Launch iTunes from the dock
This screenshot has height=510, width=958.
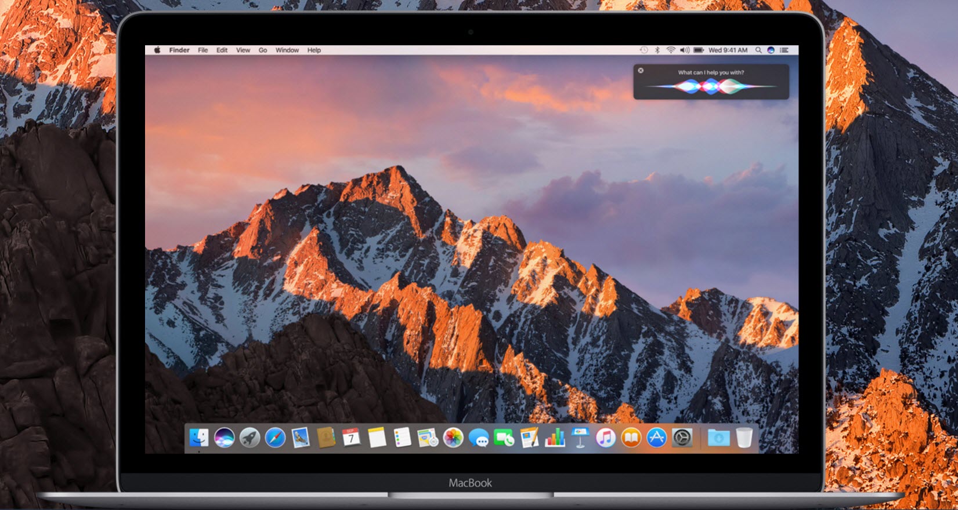coord(605,438)
